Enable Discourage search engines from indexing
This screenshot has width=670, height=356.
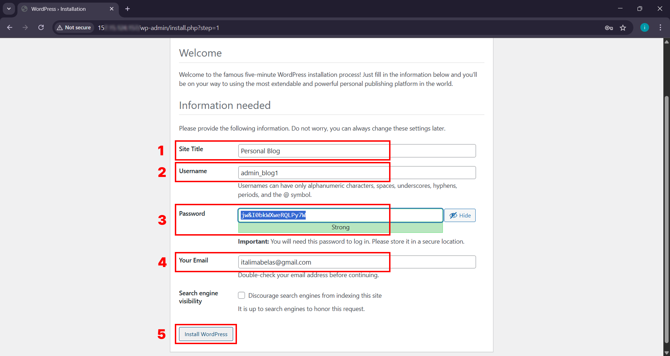pyautogui.click(x=241, y=295)
